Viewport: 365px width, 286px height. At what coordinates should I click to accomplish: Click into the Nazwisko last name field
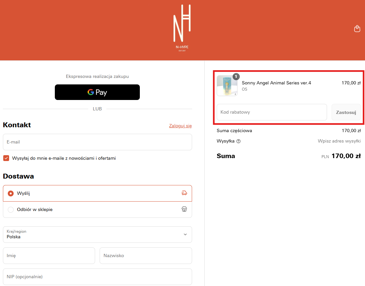[146, 256]
